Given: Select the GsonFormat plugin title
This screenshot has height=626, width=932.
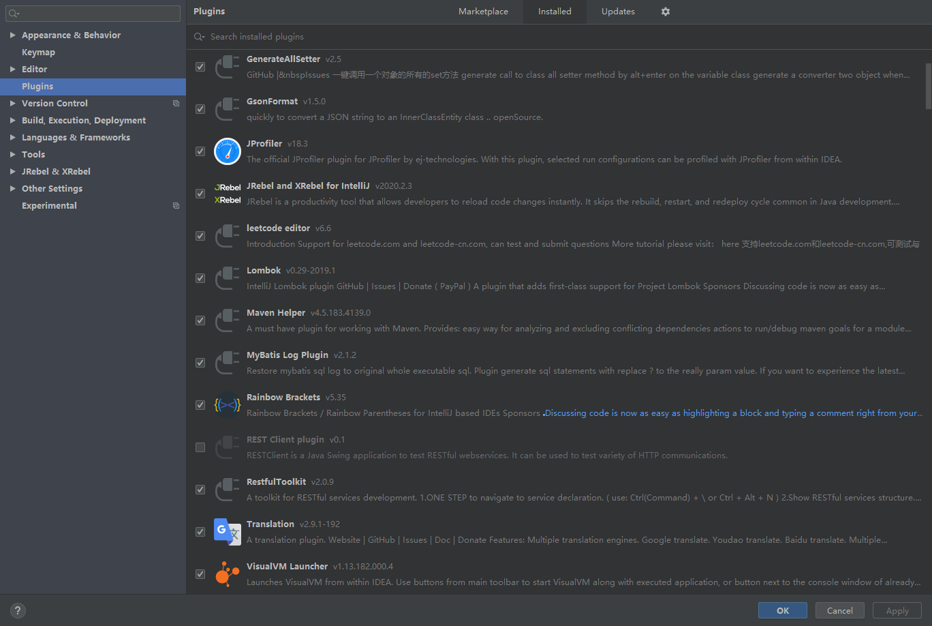Looking at the screenshot, I should [273, 102].
